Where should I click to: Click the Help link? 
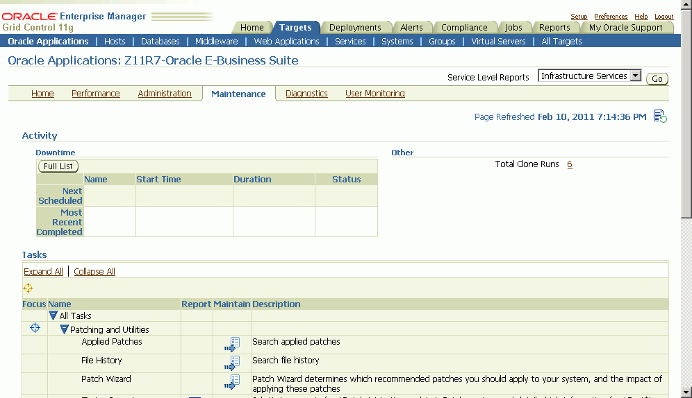coord(641,16)
